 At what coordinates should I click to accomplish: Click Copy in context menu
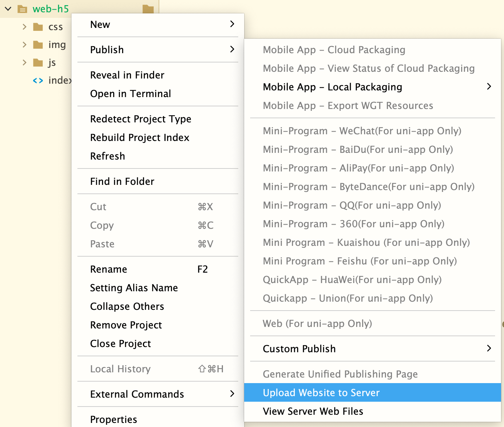click(158, 225)
